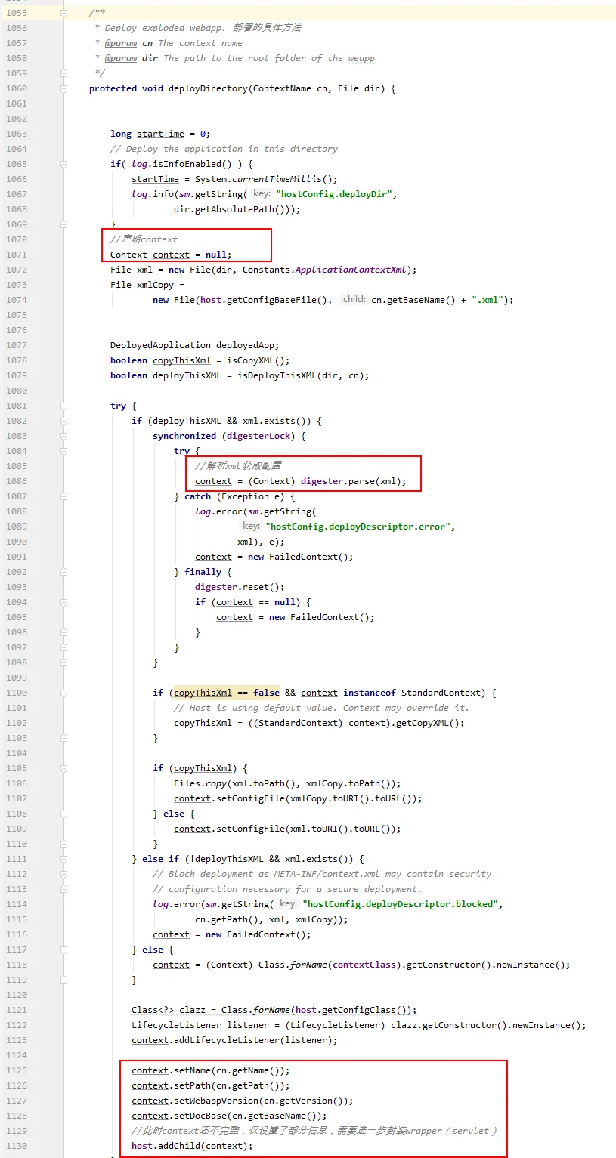Click line number 1121 in the gutter

click(x=16, y=1010)
